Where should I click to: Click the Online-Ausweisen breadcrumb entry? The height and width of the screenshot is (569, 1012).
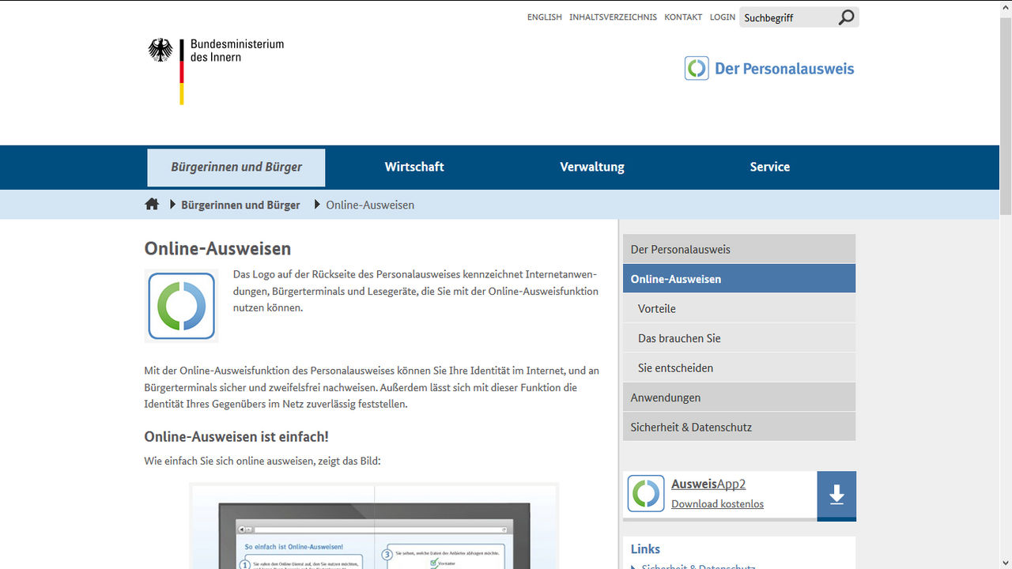pos(370,205)
